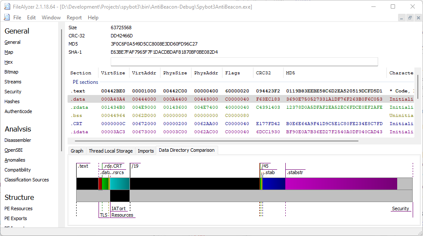423x236 pixels.
Task: Click the vertical scrollbar of section table
Action: tap(417, 86)
